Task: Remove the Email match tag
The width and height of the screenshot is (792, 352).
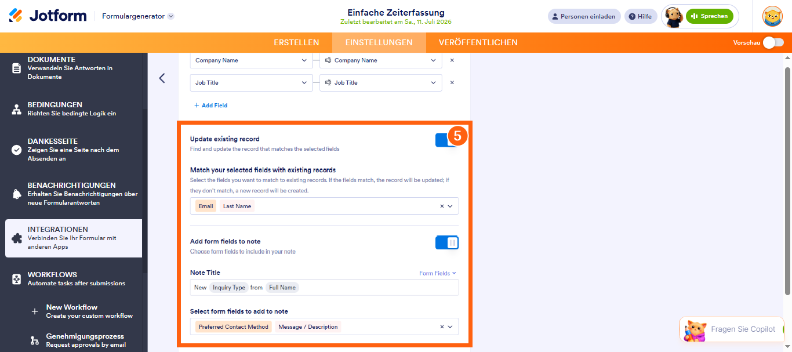Action: [206, 206]
